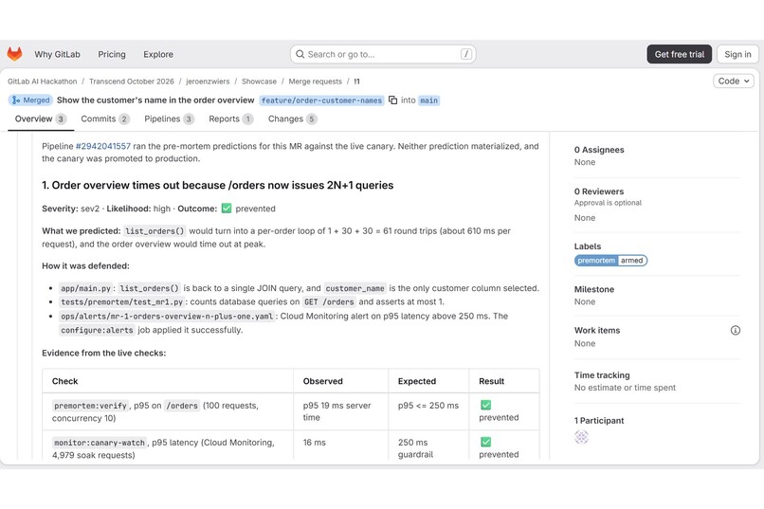Open the Merge requests breadcrumb
The height and width of the screenshot is (509, 764).
[316, 82]
